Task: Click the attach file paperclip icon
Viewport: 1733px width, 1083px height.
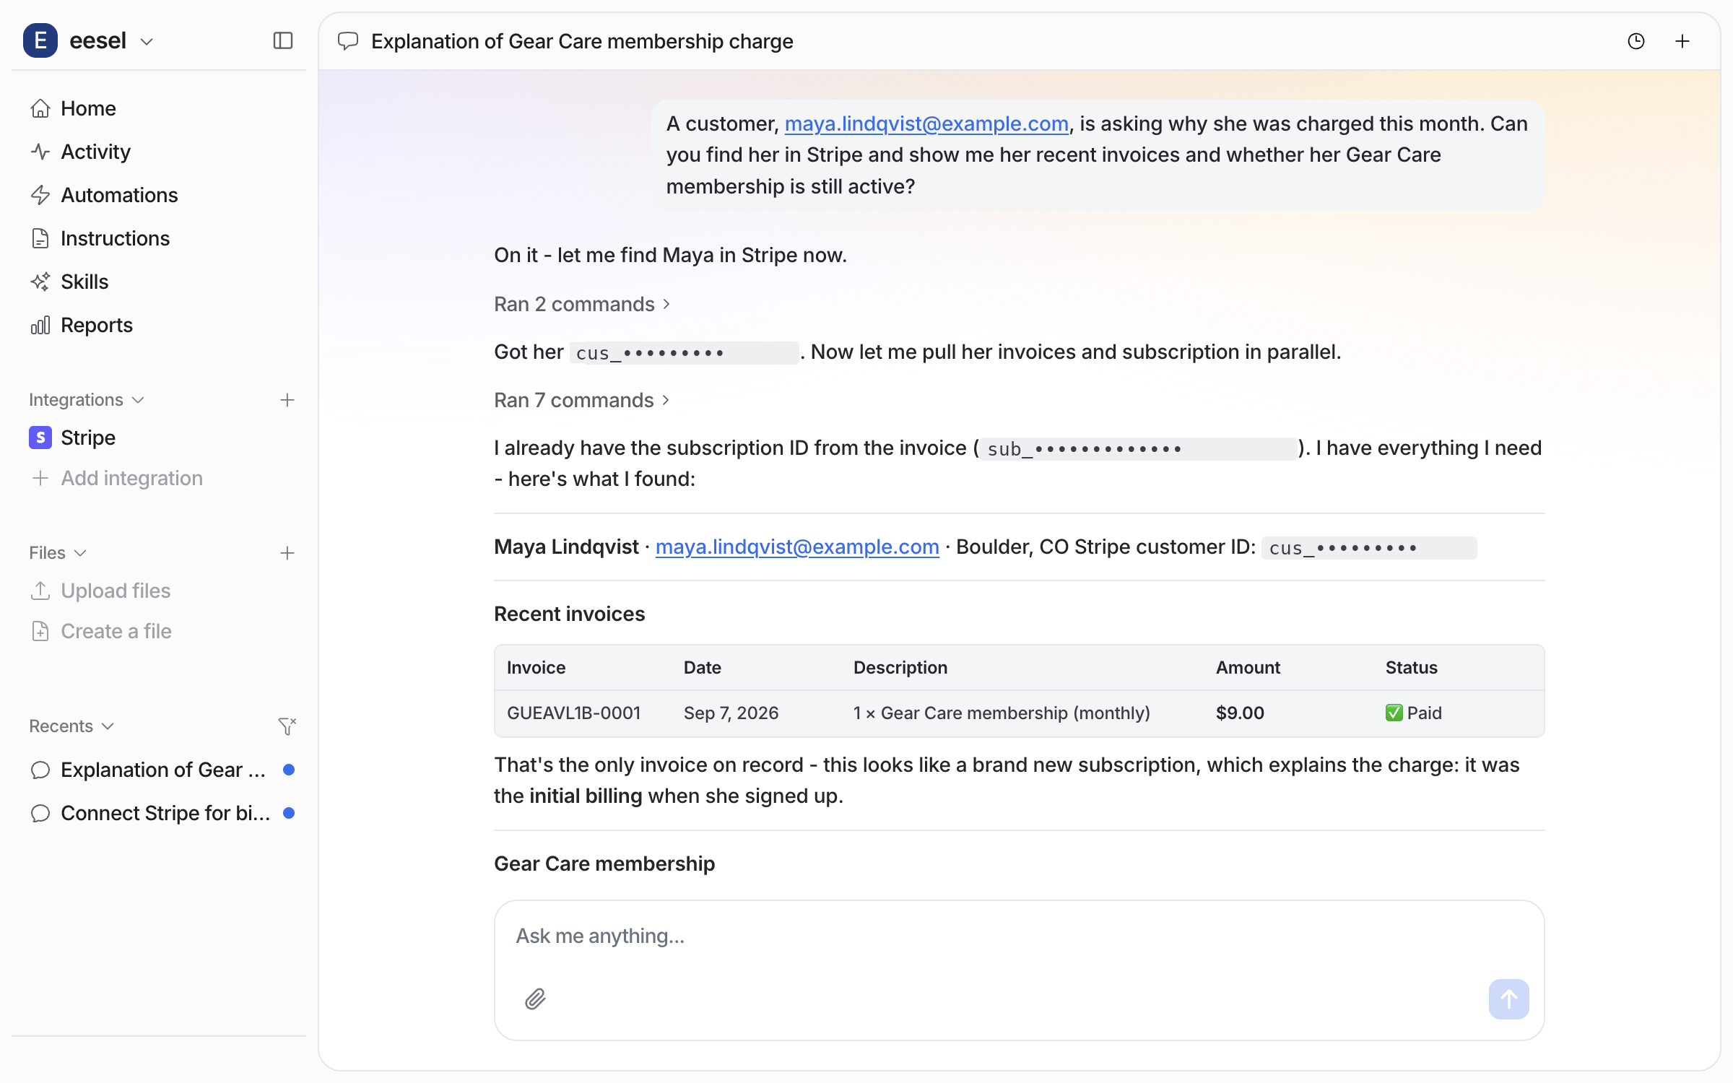Action: 535,999
